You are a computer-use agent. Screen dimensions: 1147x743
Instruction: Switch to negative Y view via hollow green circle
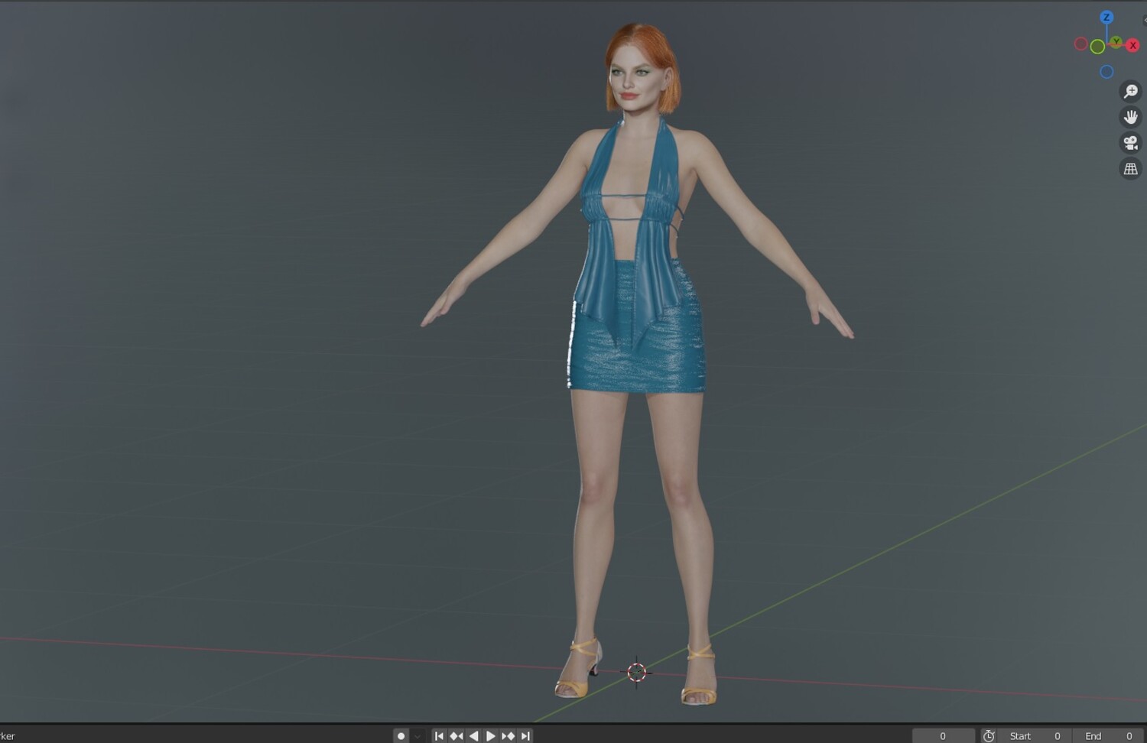click(x=1097, y=47)
